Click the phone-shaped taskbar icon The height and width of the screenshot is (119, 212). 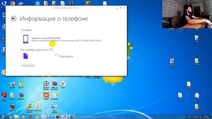pyautogui.click(x=71, y=117)
